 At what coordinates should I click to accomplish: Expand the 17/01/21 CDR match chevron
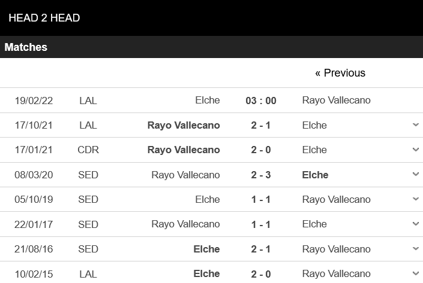point(416,150)
